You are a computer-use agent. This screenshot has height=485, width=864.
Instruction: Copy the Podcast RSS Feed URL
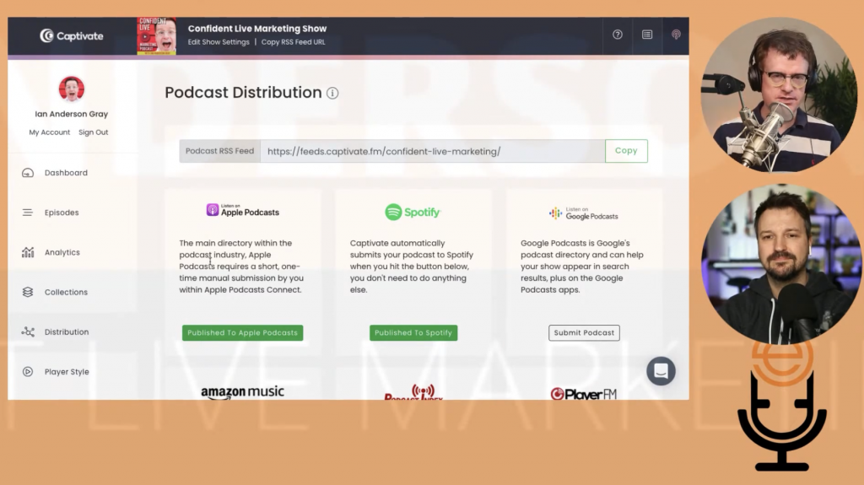pyautogui.click(x=626, y=151)
